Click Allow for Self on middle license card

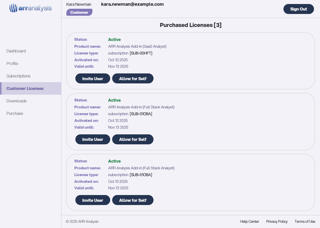133,139
